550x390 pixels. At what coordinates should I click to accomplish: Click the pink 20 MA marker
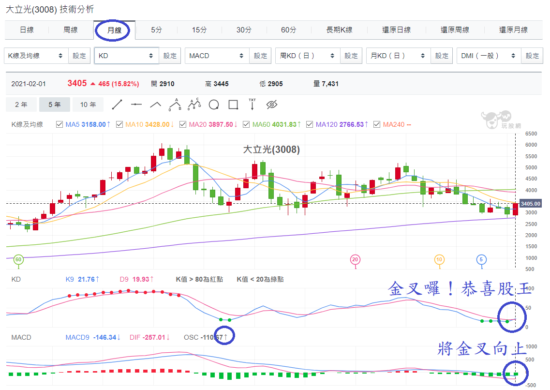[355, 259]
